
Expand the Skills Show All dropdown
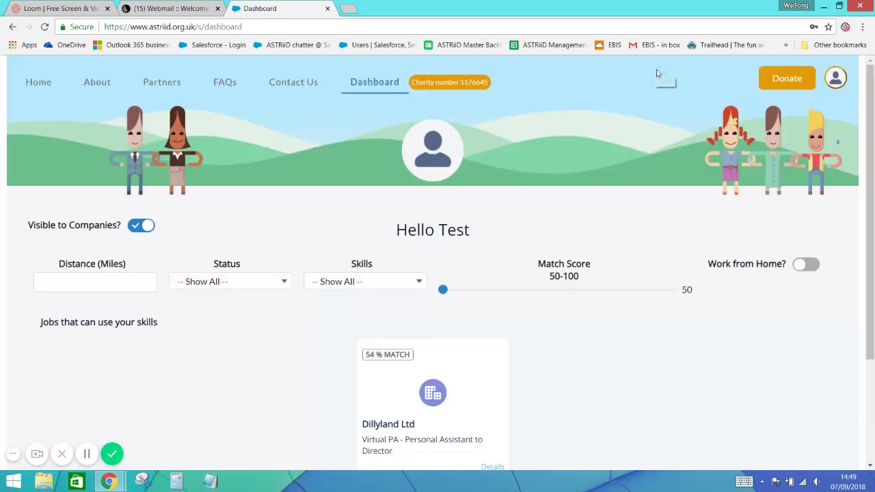pos(366,282)
